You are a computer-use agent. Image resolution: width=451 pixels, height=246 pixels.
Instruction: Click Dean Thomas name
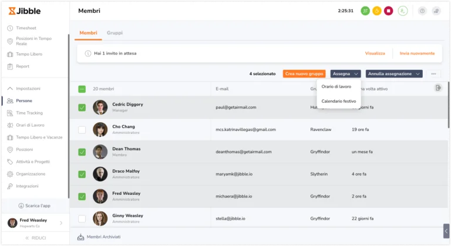(x=126, y=149)
